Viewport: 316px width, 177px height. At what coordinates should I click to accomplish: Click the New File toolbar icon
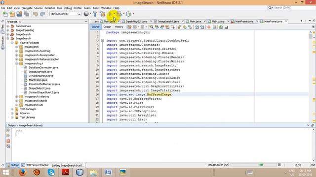[x=5, y=14]
